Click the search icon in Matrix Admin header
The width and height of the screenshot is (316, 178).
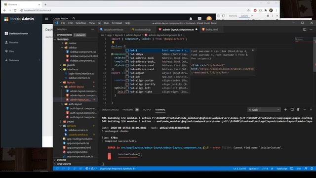click(74, 19)
